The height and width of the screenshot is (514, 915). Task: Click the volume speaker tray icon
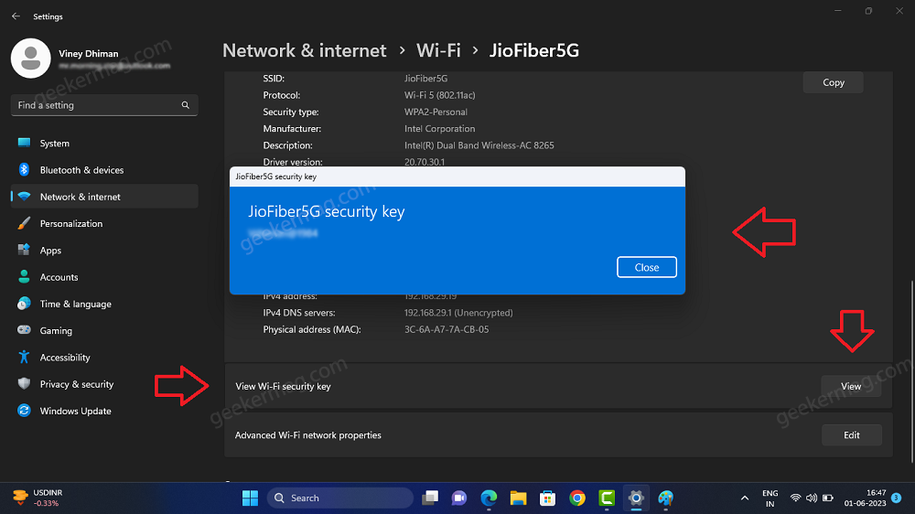812,498
